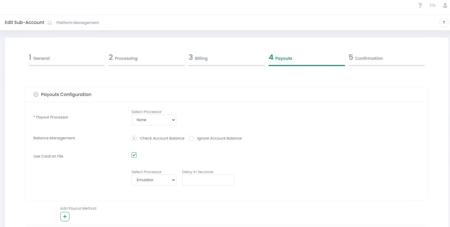450x227 pixels.
Task: Switch language using EN selector
Action: click(x=432, y=5)
